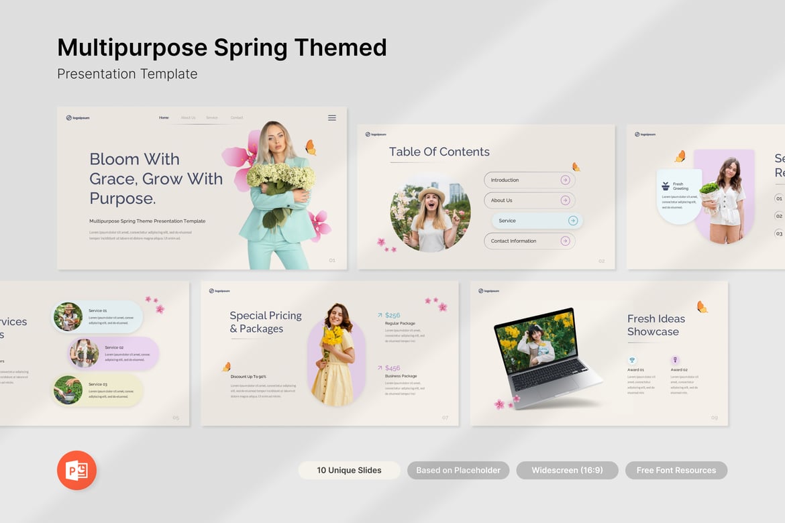Click the Award 01 label

point(635,370)
